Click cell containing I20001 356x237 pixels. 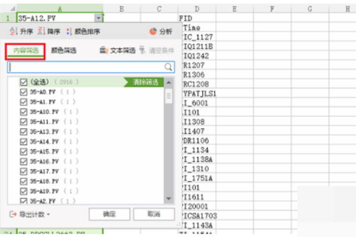[x=199, y=206]
